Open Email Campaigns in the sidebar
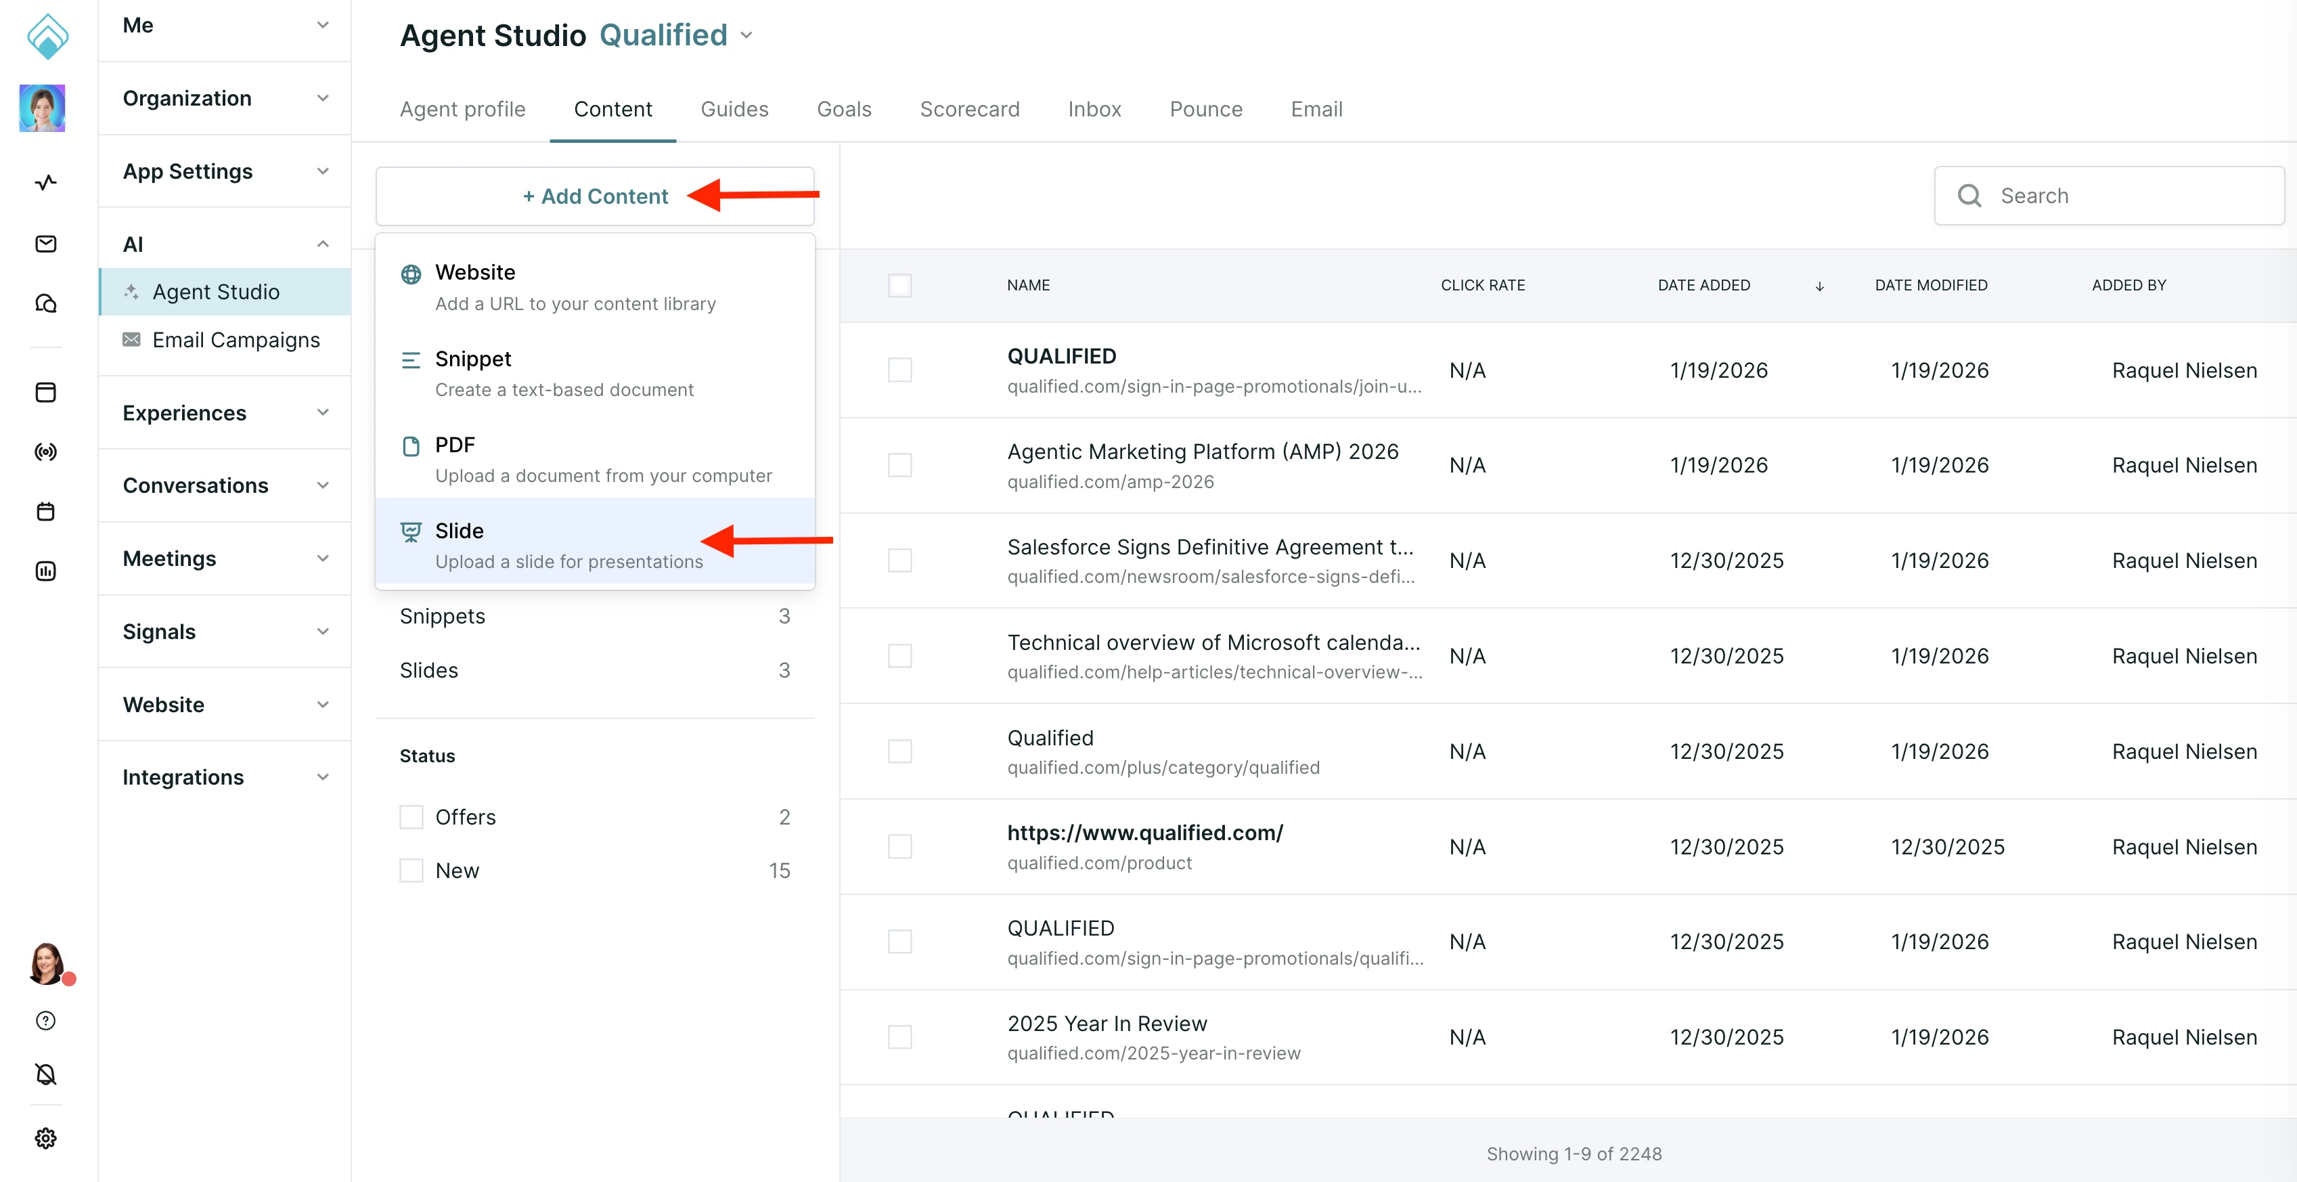This screenshot has height=1182, width=2297. (225, 340)
